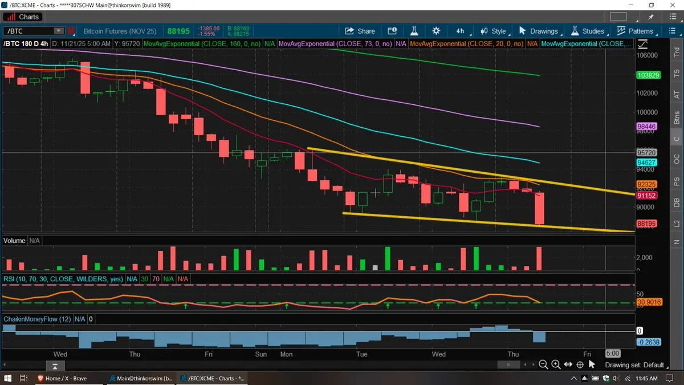
Task: Click the Volume study label
Action: [14, 241]
